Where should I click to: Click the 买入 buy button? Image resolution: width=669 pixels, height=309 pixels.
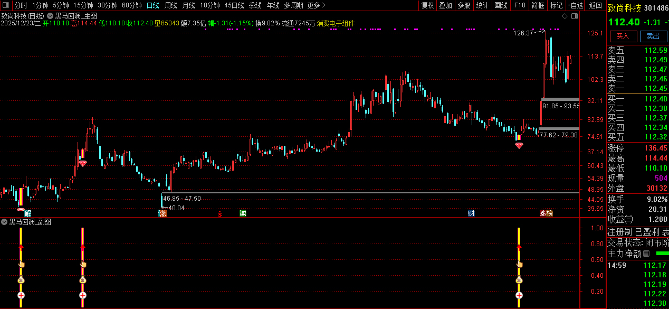[x=623, y=36]
